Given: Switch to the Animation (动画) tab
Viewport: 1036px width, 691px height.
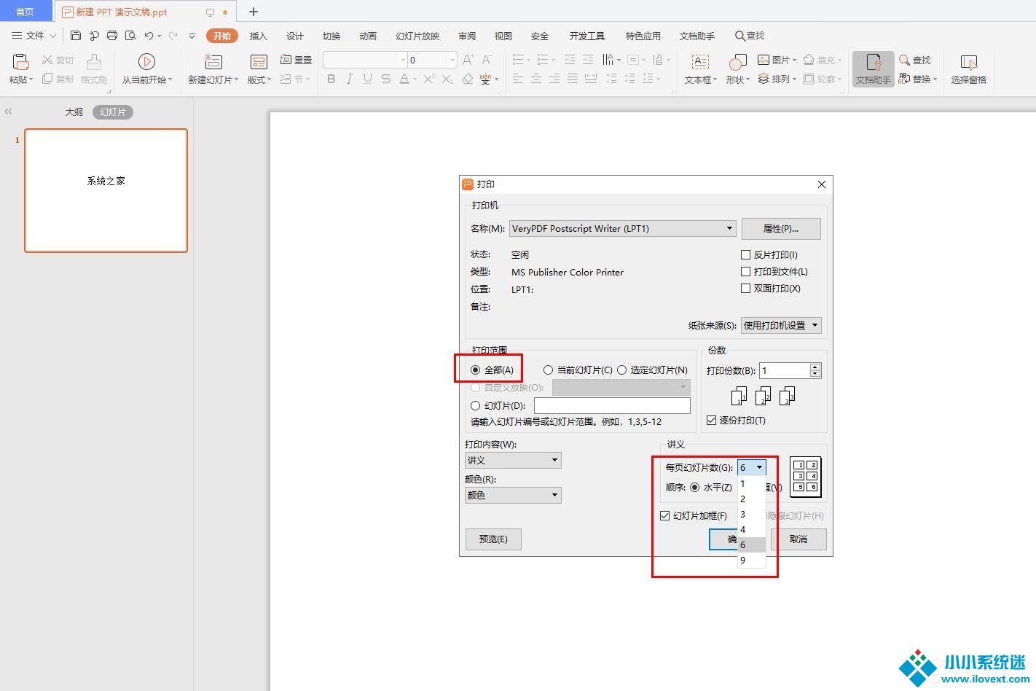Looking at the screenshot, I should pos(367,36).
